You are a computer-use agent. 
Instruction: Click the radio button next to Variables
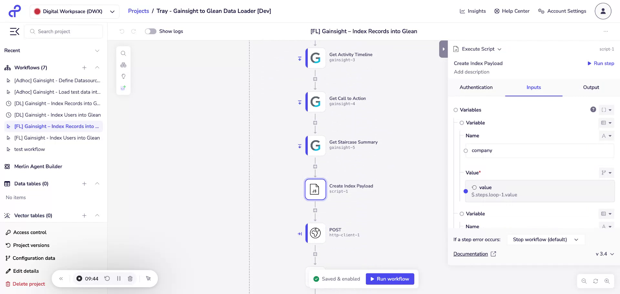[x=456, y=110]
